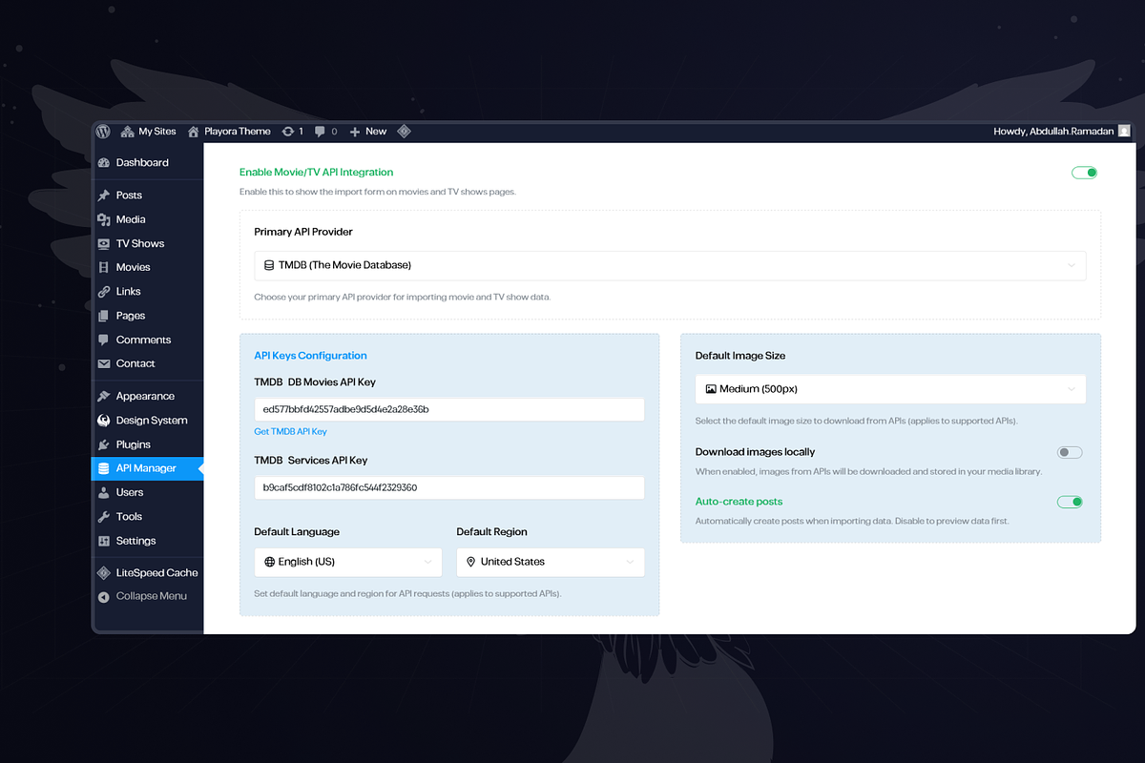This screenshot has height=763, width=1145.
Task: Open the WordPress logo menu
Action: point(103,132)
